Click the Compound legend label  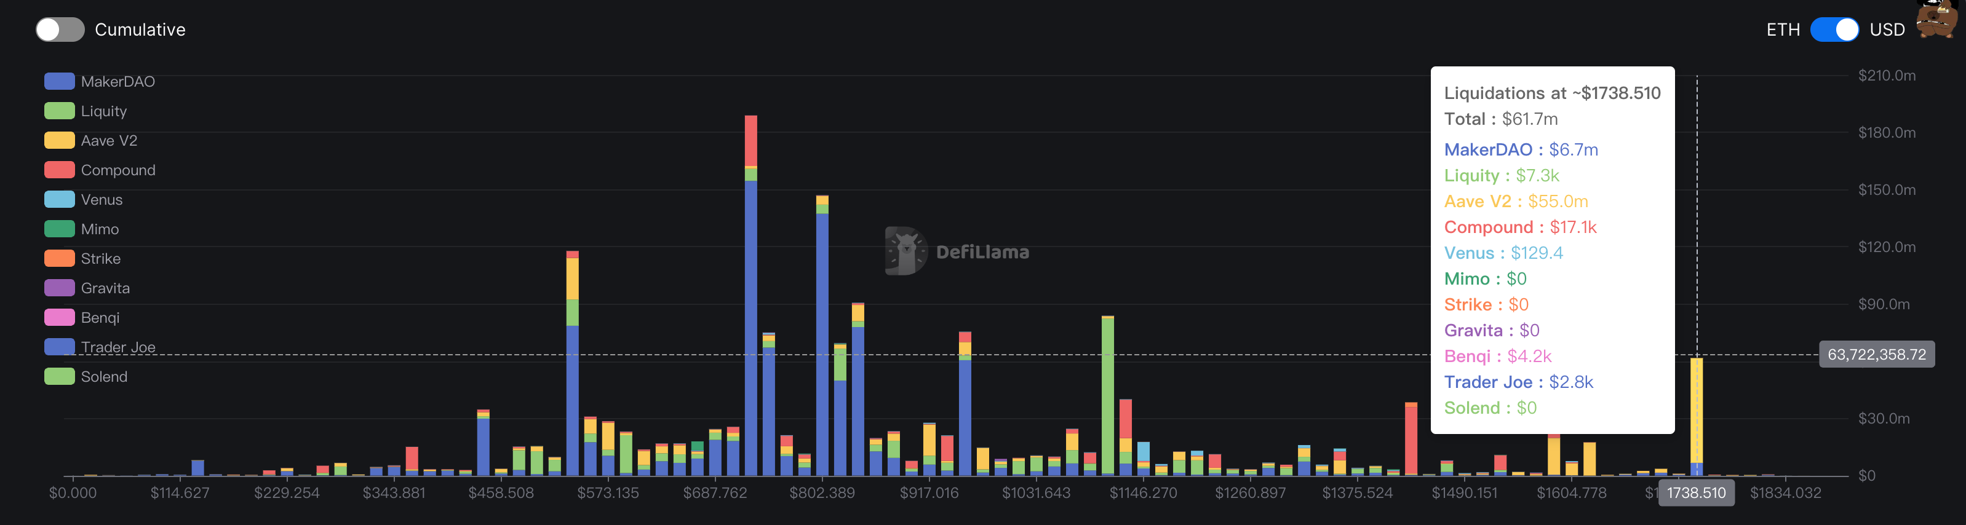pyautogui.click(x=118, y=170)
